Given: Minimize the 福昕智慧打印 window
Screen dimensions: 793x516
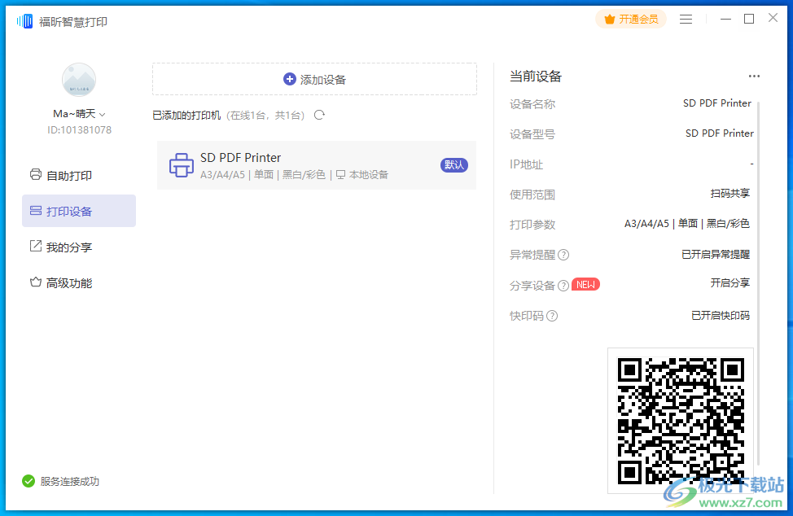Looking at the screenshot, I should coord(725,20).
